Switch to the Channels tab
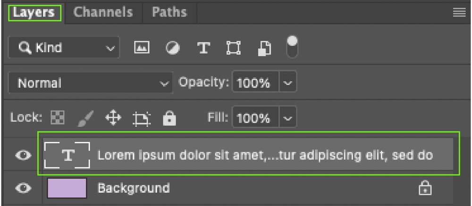 (103, 12)
